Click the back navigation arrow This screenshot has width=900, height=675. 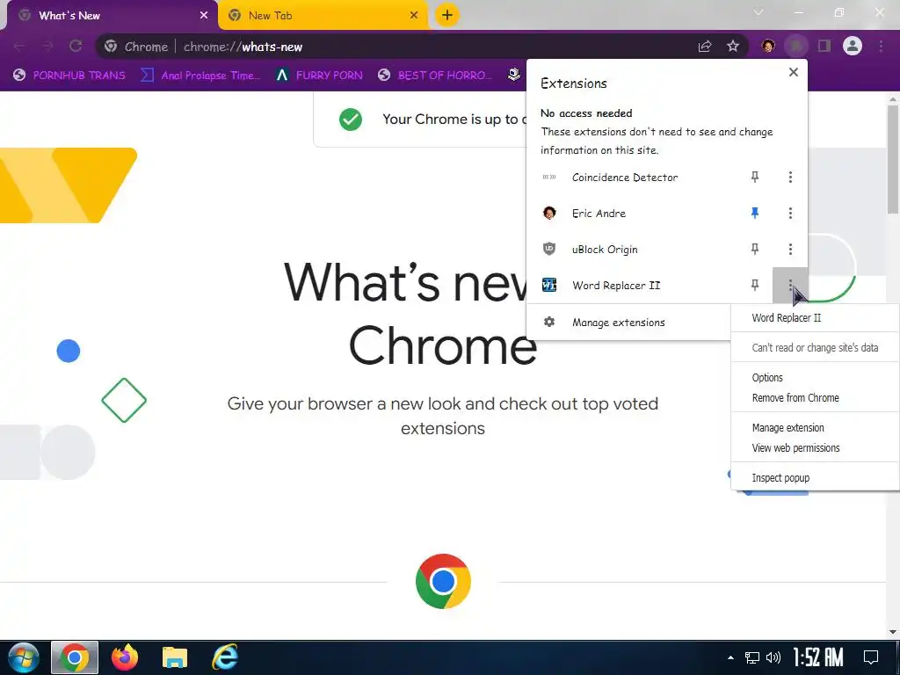click(x=19, y=46)
